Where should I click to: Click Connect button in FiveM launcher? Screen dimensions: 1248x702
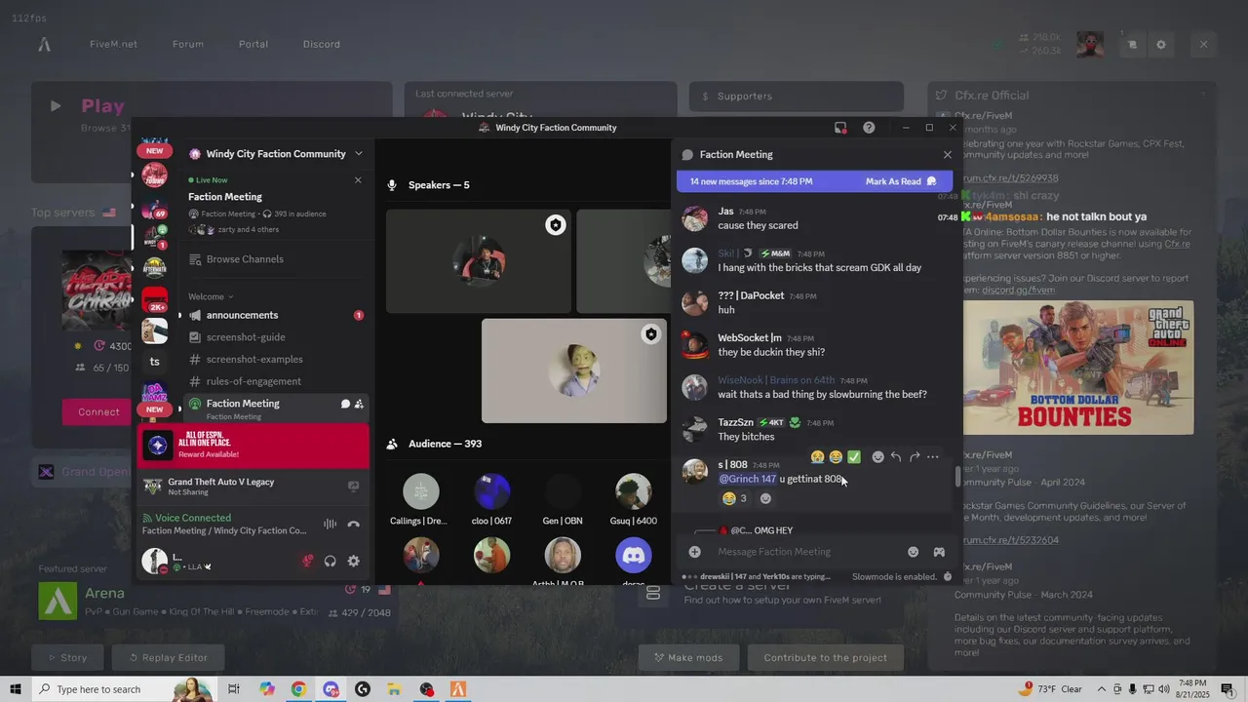pyautogui.click(x=98, y=411)
